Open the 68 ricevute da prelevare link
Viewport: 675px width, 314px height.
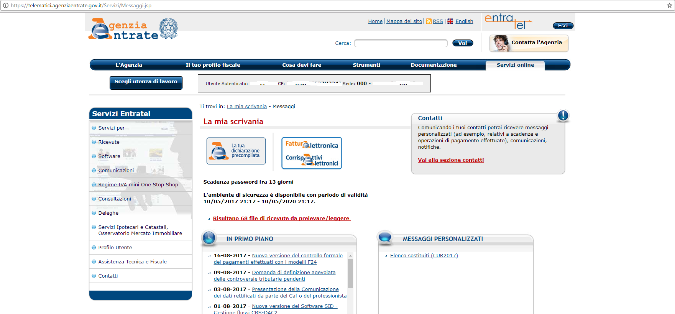[281, 219]
